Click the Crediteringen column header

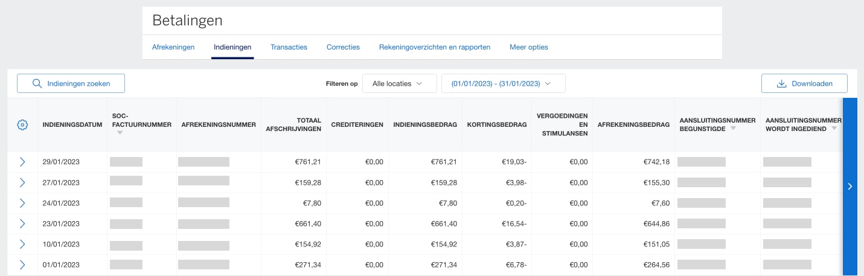click(357, 124)
